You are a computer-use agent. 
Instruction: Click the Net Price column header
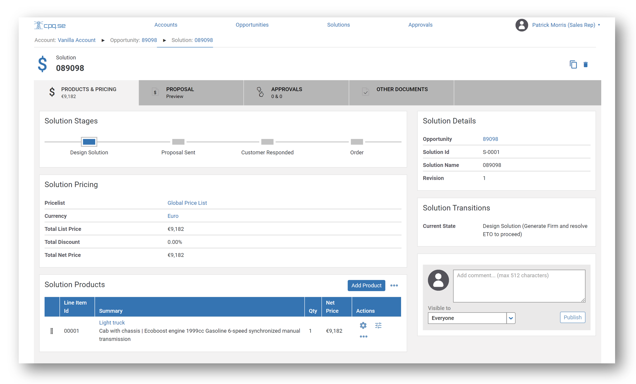click(x=337, y=307)
